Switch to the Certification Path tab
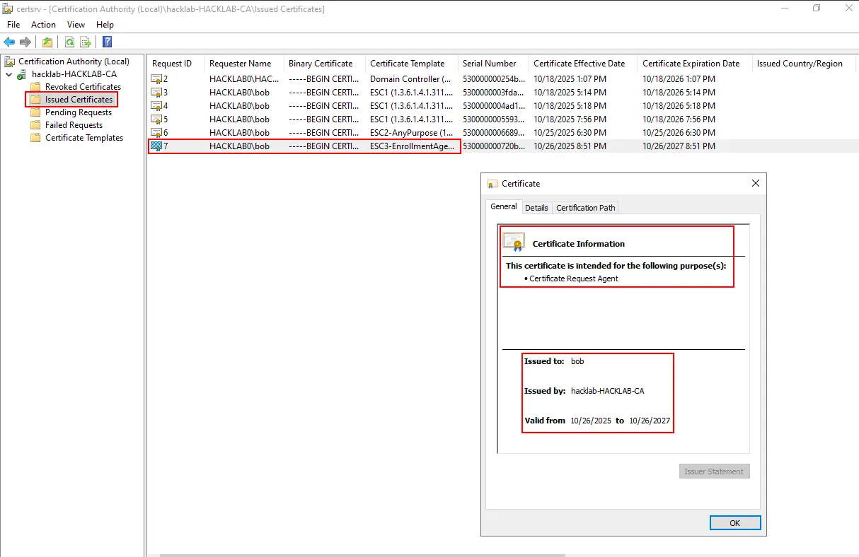This screenshot has height=557, width=859. click(x=585, y=208)
